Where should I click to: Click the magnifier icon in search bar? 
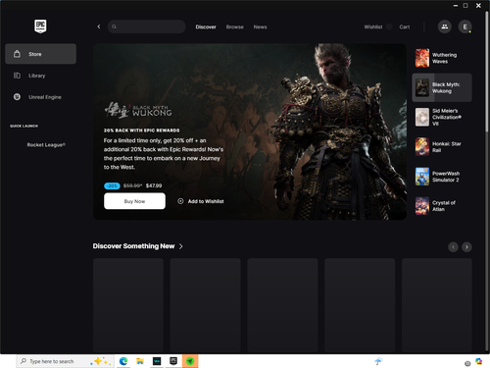pyautogui.click(x=114, y=26)
